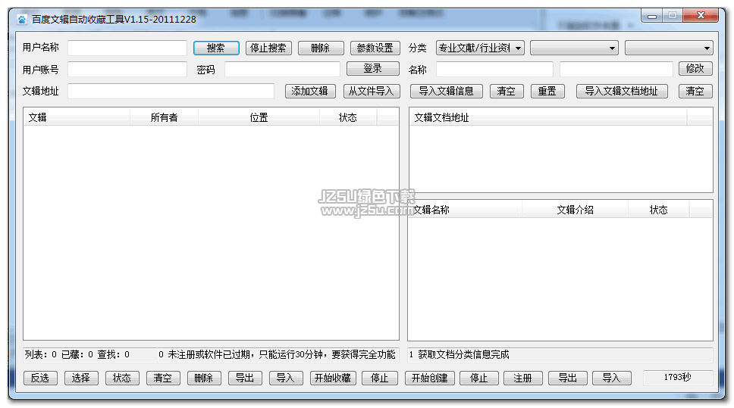Click the 添加文辑 button

click(310, 91)
